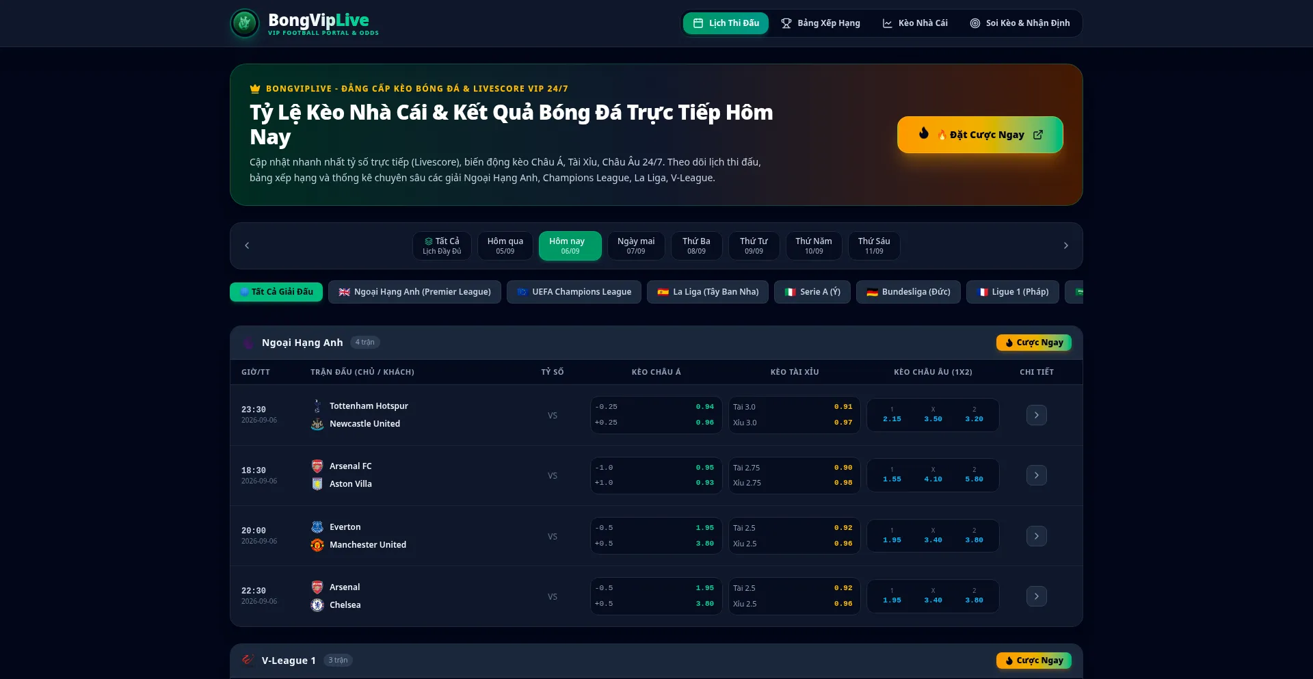Select the Hôm nay 06/09 date tab

pyautogui.click(x=570, y=245)
